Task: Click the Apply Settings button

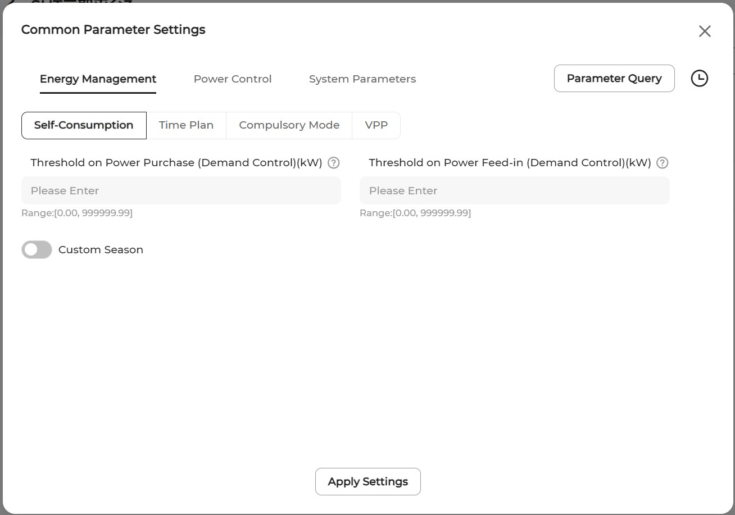Action: [x=367, y=482]
